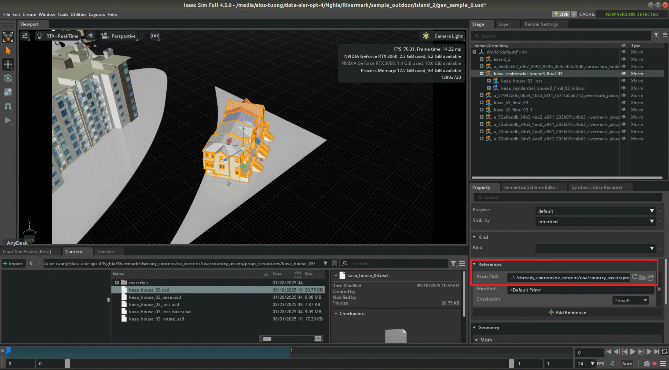Click the Scale tool icon

(8, 92)
